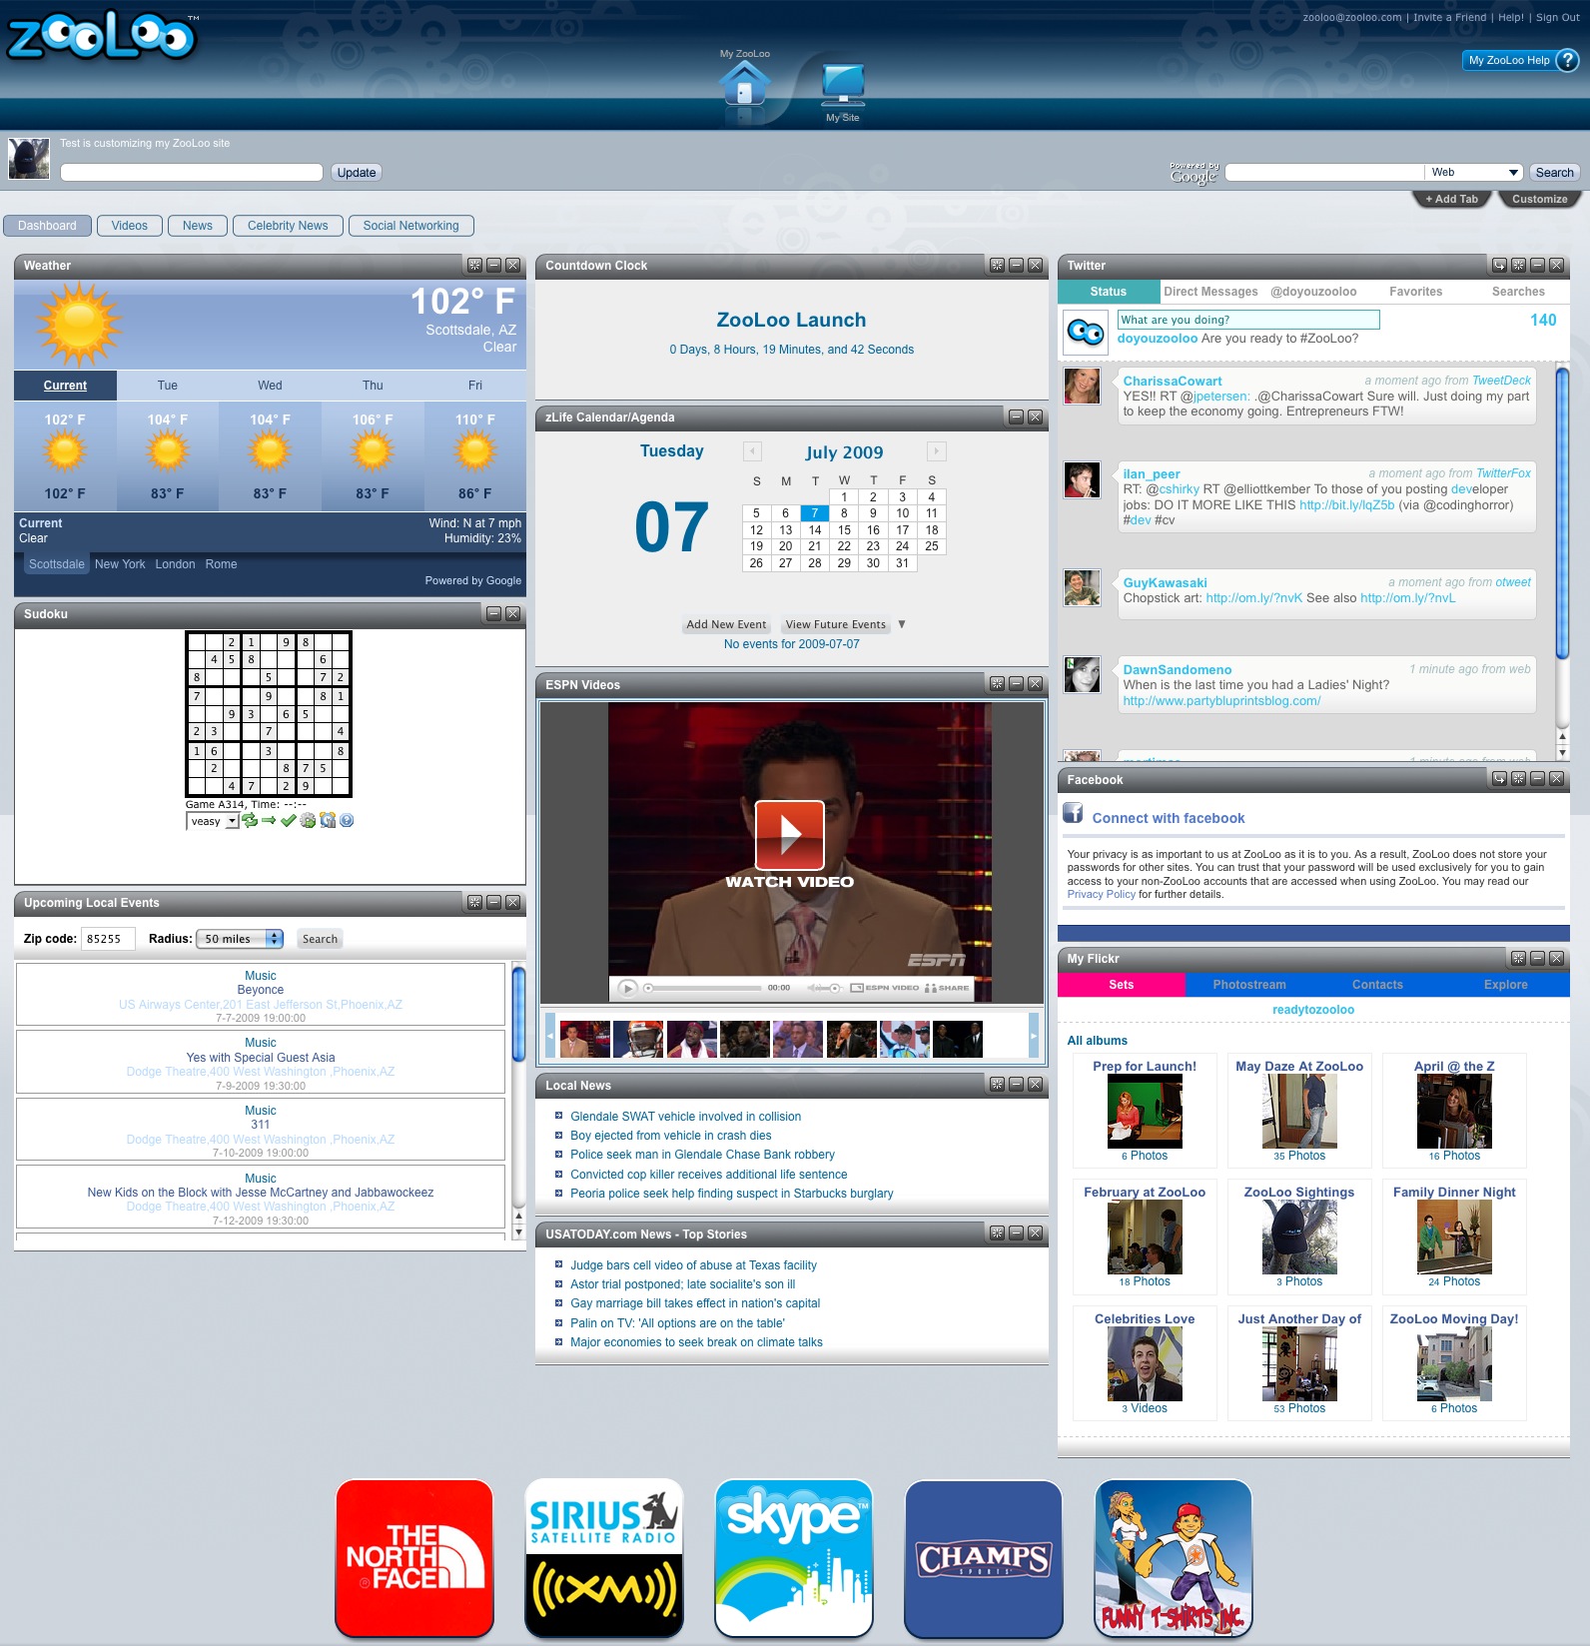Click the + Add Tab button
Screen dimensions: 1590x1646
(x=1452, y=199)
